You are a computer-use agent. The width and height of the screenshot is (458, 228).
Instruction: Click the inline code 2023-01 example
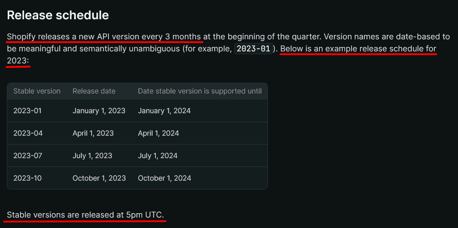click(x=254, y=49)
